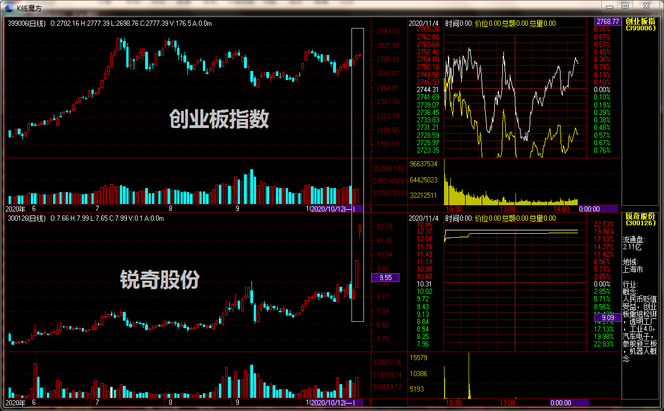664x411 pixels.
Task: Click the 锐奇股份 watermark on the K-line chart
Action: (x=160, y=280)
